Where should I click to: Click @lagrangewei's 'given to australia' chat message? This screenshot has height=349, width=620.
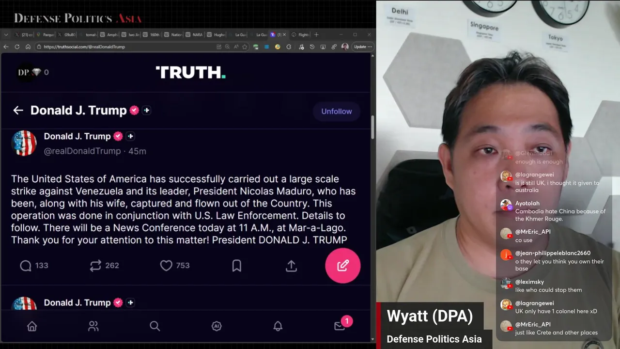coord(557,187)
